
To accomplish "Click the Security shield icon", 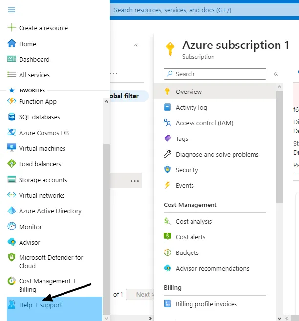I will (167, 169).
